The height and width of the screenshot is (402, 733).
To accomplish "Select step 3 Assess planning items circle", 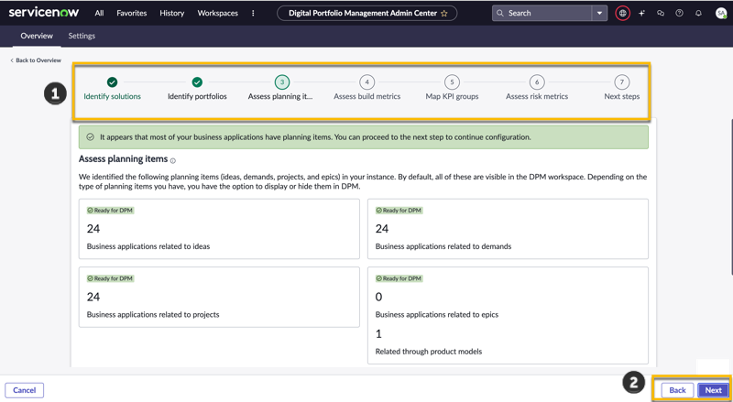I will click(x=282, y=82).
